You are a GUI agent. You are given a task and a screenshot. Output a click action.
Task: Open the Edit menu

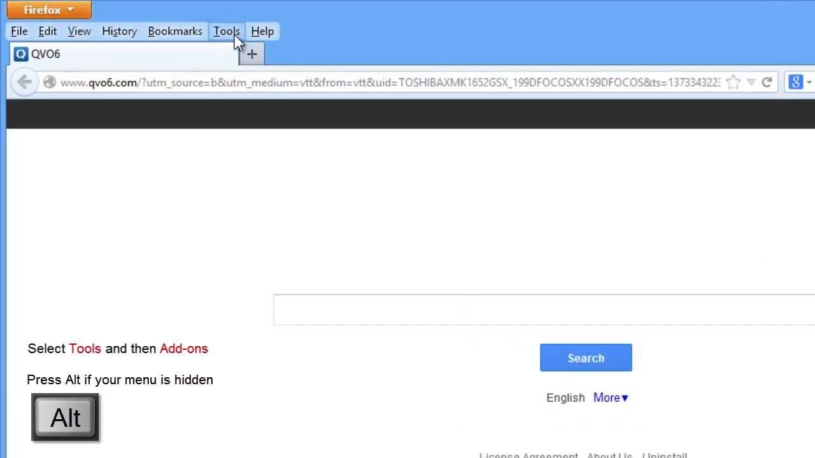click(x=48, y=31)
